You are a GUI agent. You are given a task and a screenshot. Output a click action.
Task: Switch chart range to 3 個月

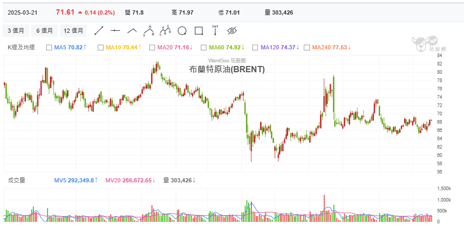pos(16,31)
